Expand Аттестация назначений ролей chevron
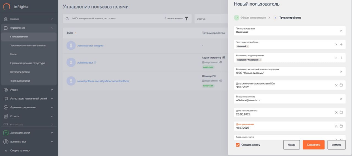352x156 pixels. pyautogui.click(x=52, y=98)
